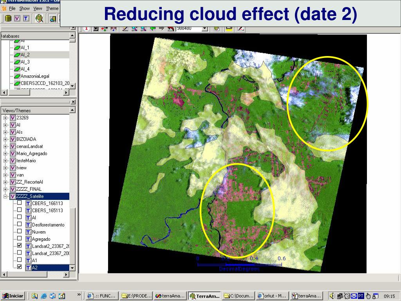The height and width of the screenshot is (301, 401).
Task: Expand the AIs view node
Action: (5, 132)
